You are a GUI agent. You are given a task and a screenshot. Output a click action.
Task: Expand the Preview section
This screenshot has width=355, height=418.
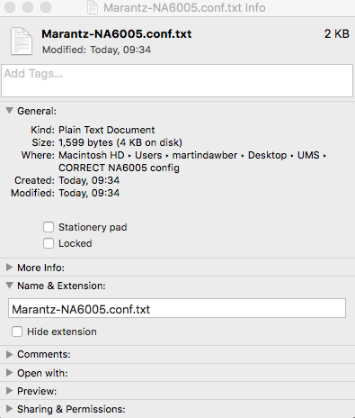[9, 391]
